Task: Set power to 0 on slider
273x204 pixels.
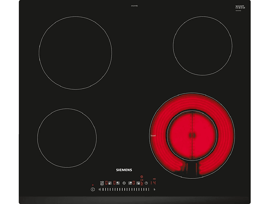Action: click(x=99, y=189)
